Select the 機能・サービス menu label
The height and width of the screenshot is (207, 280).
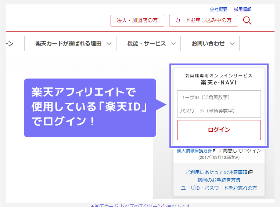point(146,44)
